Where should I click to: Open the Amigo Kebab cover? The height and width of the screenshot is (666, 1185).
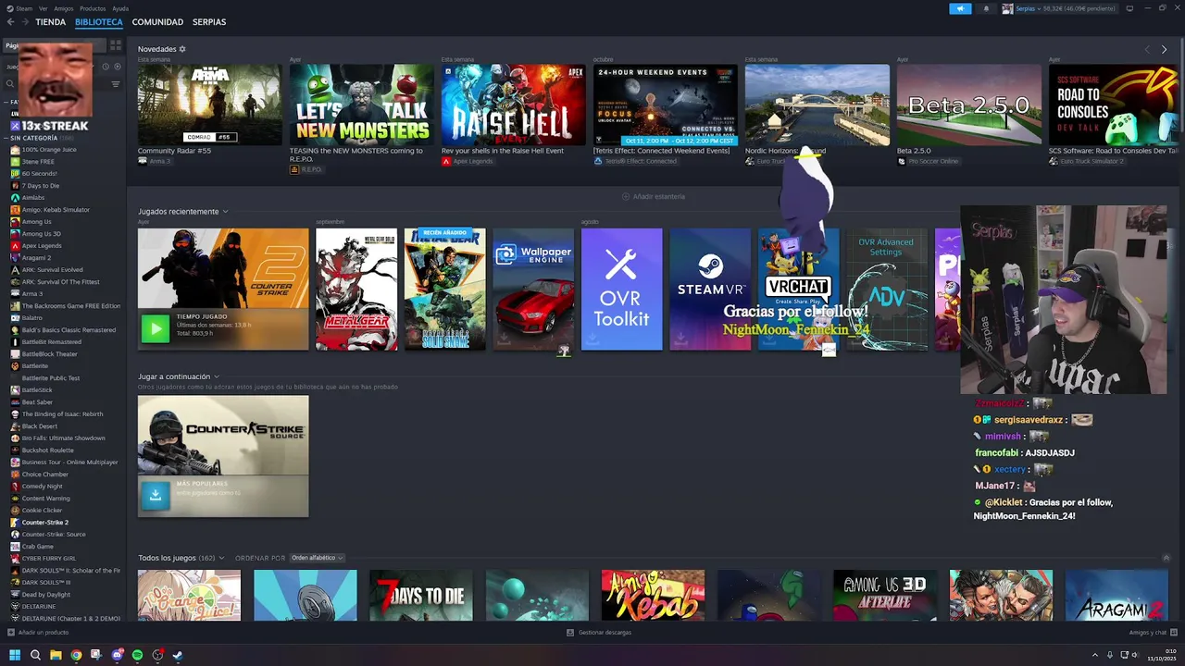(x=653, y=595)
